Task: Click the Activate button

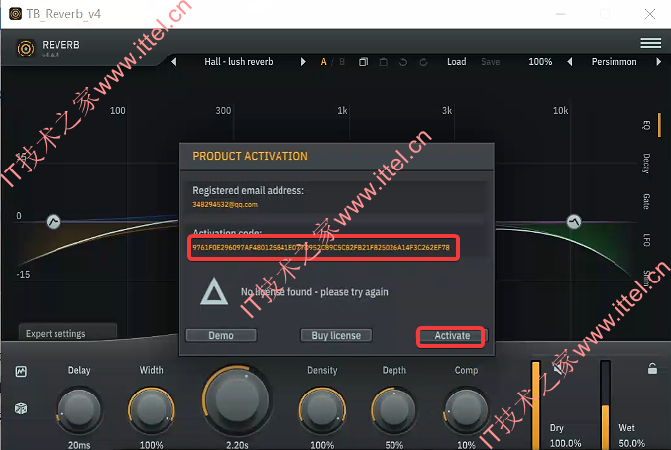Action: pyautogui.click(x=452, y=336)
